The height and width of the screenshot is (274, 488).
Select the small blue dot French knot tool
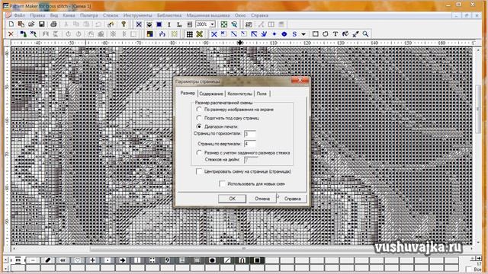(x=274, y=33)
